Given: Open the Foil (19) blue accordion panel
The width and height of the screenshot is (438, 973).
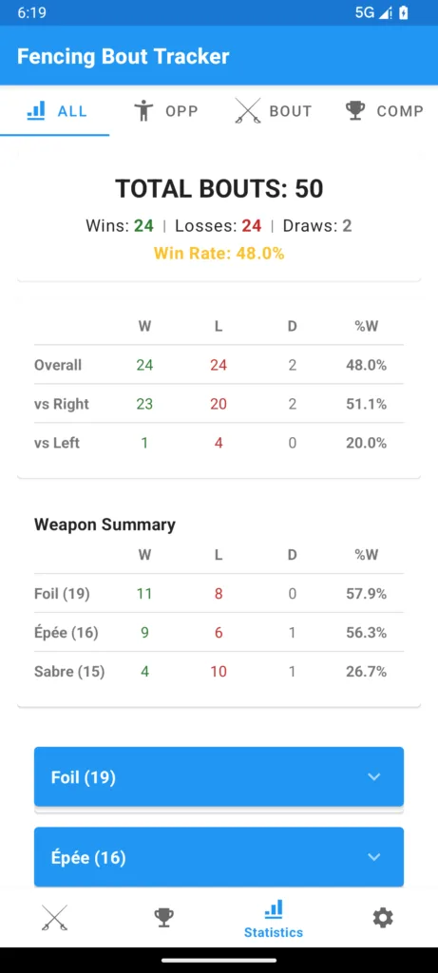Looking at the screenshot, I should click(x=219, y=777).
